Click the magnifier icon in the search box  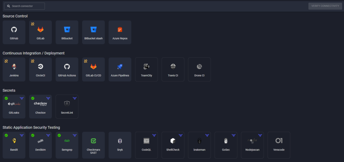pos(8,6)
